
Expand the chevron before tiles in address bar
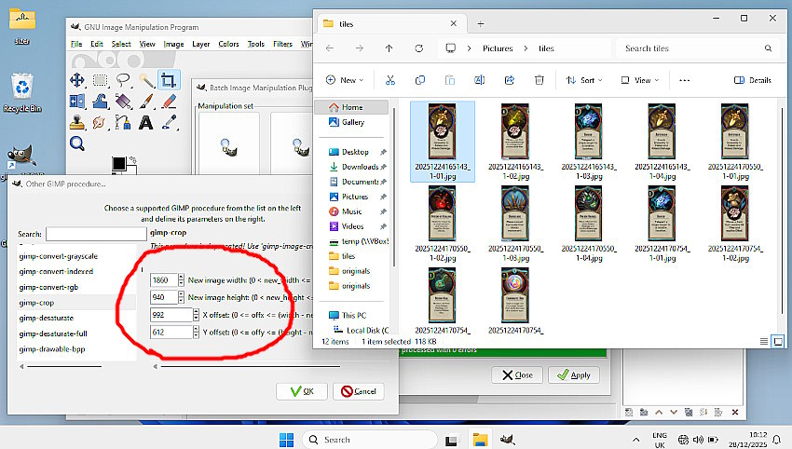(526, 48)
